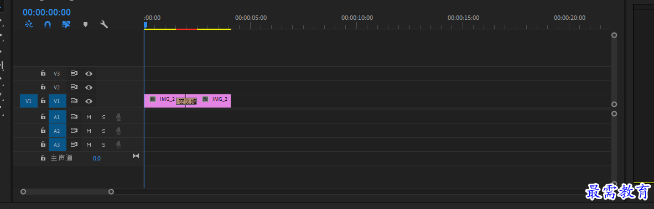Click the playhead timecode 00:00:00:00
Viewport: 654px width, 209px height.
tap(46, 13)
